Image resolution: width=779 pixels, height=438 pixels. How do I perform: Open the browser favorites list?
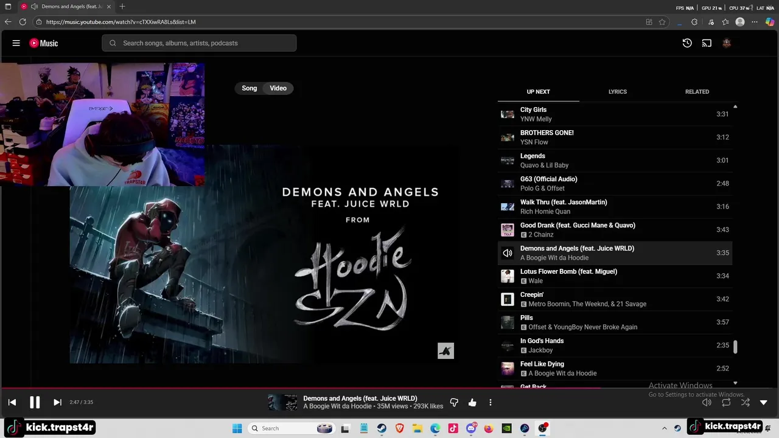pos(725,22)
